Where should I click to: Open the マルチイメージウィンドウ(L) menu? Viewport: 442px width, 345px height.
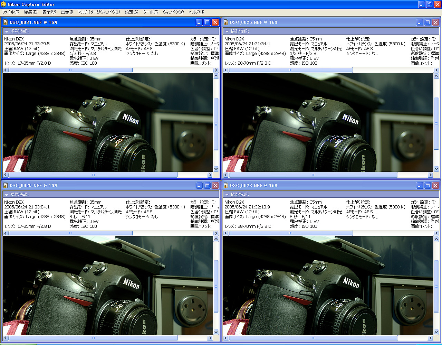99,12
